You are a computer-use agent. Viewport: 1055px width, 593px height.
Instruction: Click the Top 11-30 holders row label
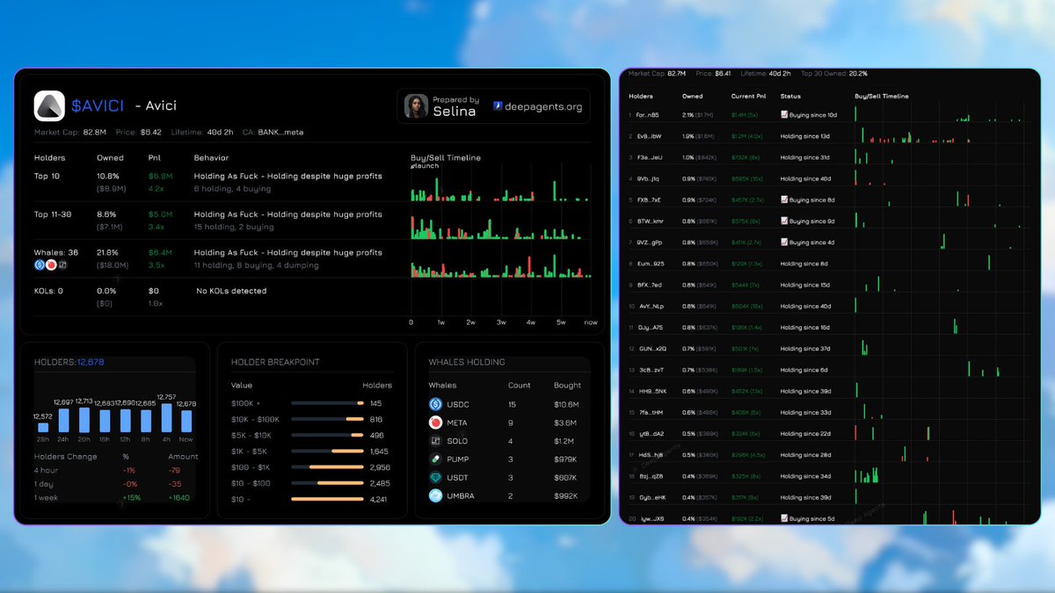[x=52, y=214]
